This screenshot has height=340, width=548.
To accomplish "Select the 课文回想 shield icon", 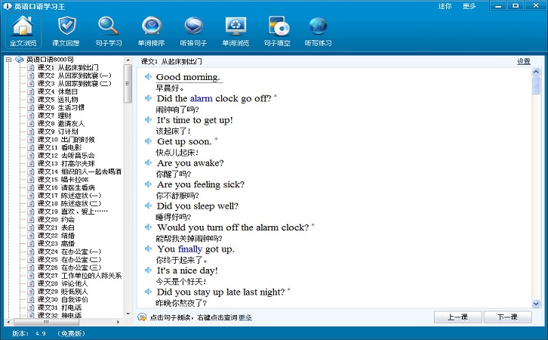I will click(66, 32).
